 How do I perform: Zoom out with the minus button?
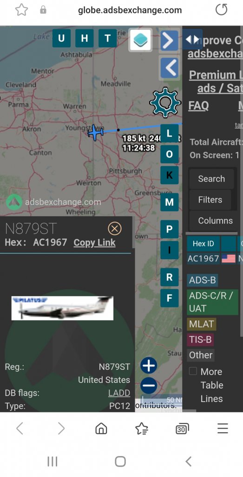(149, 385)
